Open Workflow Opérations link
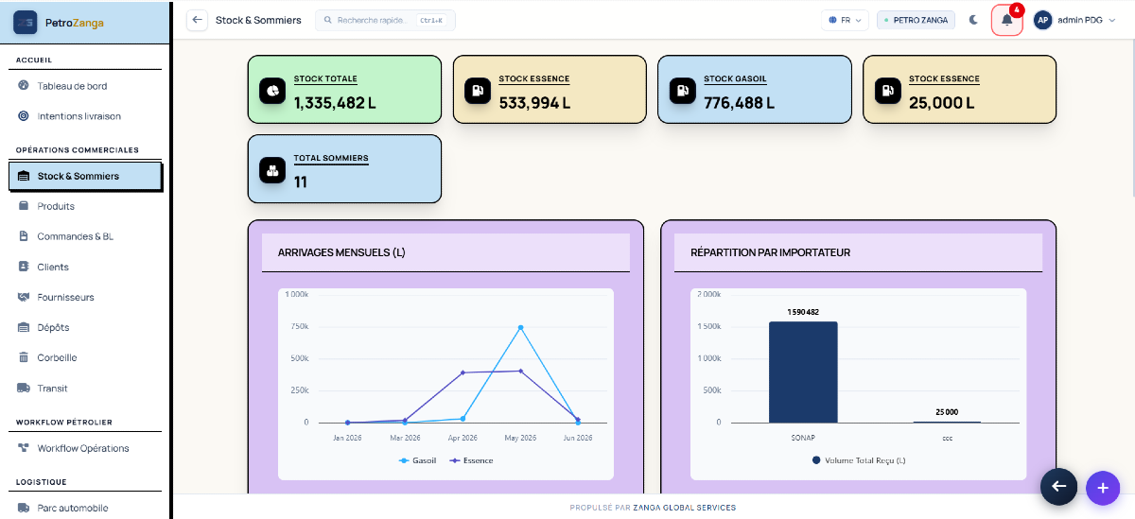Image resolution: width=1135 pixels, height=519 pixels. click(85, 448)
